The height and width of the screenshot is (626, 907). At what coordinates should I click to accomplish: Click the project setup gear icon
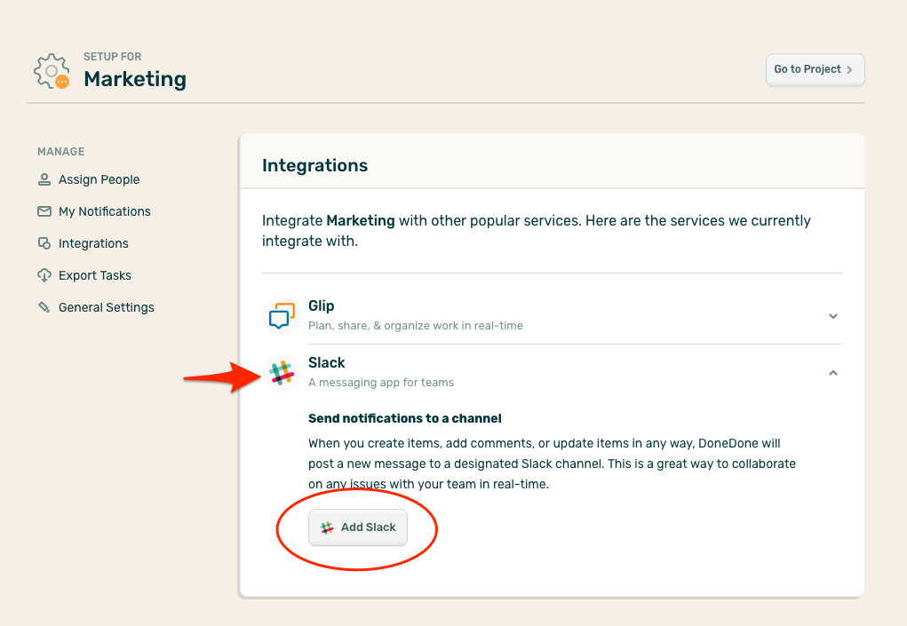(x=52, y=71)
